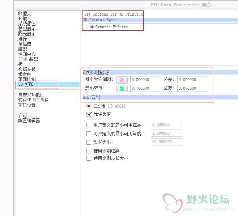
Task: Select the 3D 打印 category
Action: tap(26, 84)
